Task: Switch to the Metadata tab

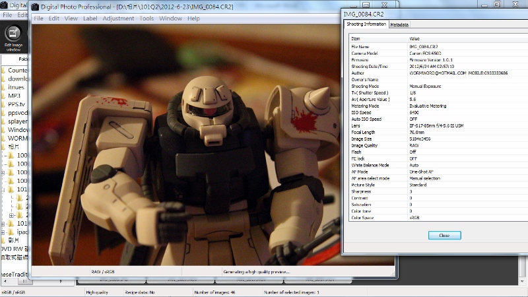Action: (x=399, y=24)
